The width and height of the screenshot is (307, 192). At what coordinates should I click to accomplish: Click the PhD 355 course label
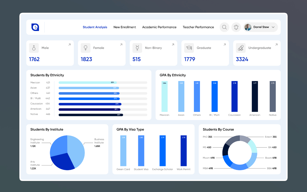[x=207, y=137]
